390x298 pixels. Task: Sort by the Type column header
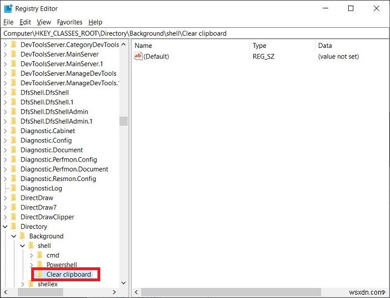click(282, 46)
